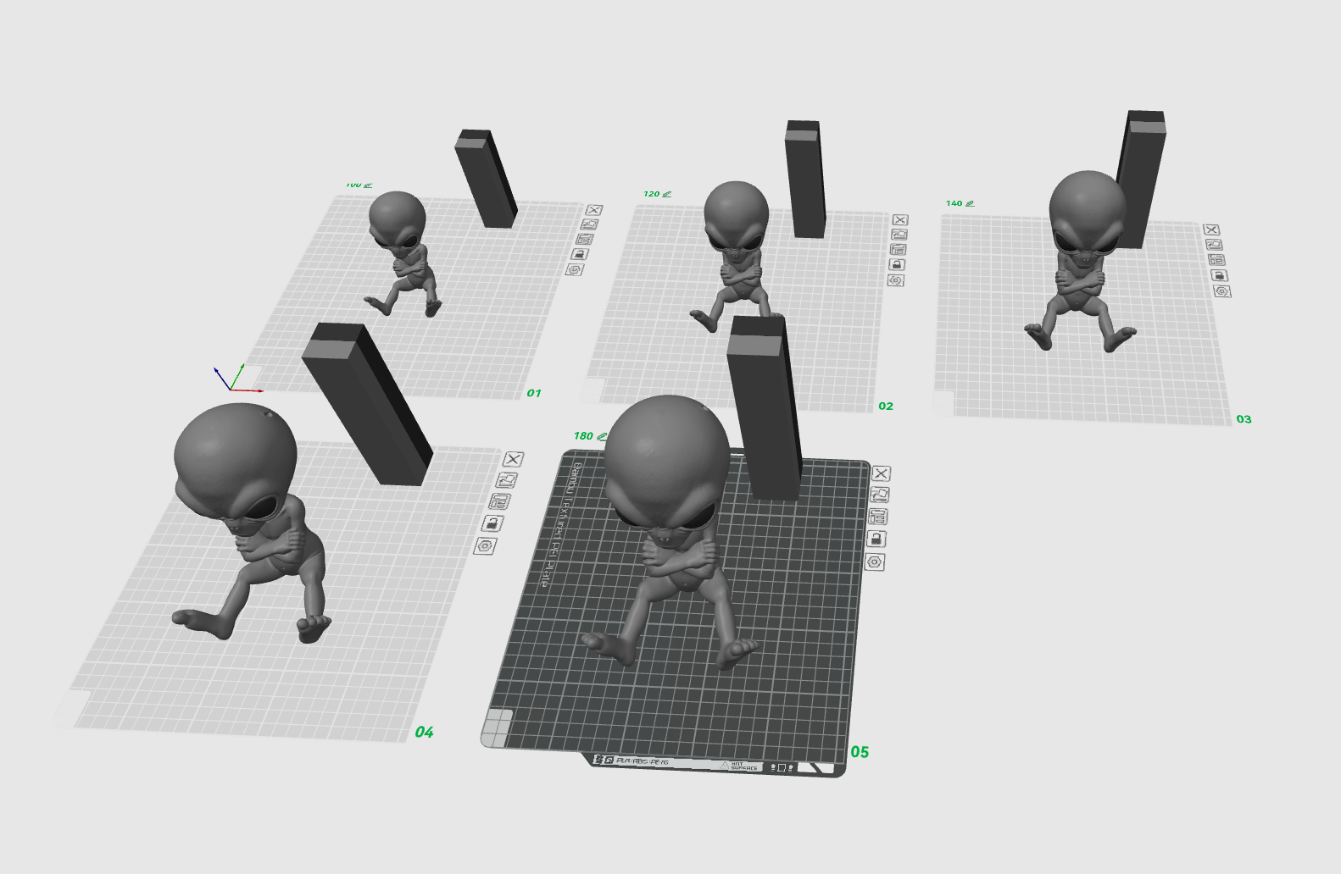This screenshot has height=874, width=1341.
Task: Remove all objects on plate 05
Action: click(881, 473)
